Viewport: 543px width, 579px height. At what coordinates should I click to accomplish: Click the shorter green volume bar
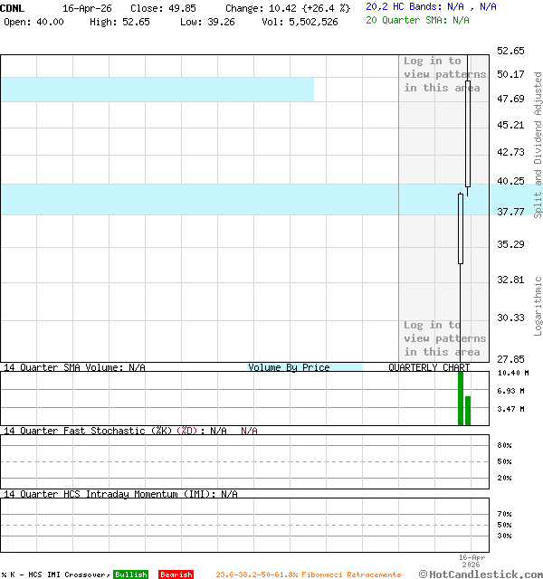[468, 411]
